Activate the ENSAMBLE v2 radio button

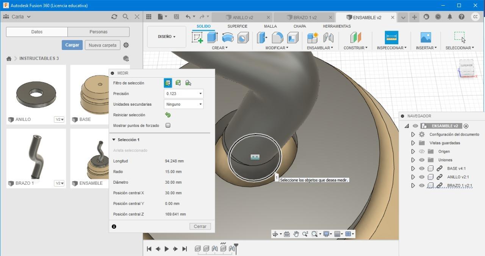(x=466, y=126)
